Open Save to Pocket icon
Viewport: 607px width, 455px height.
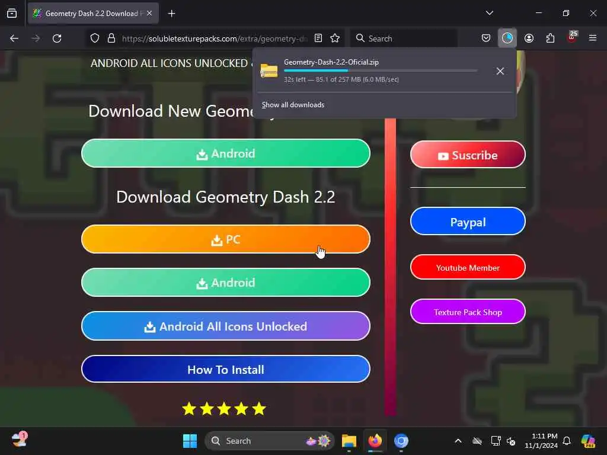point(486,38)
